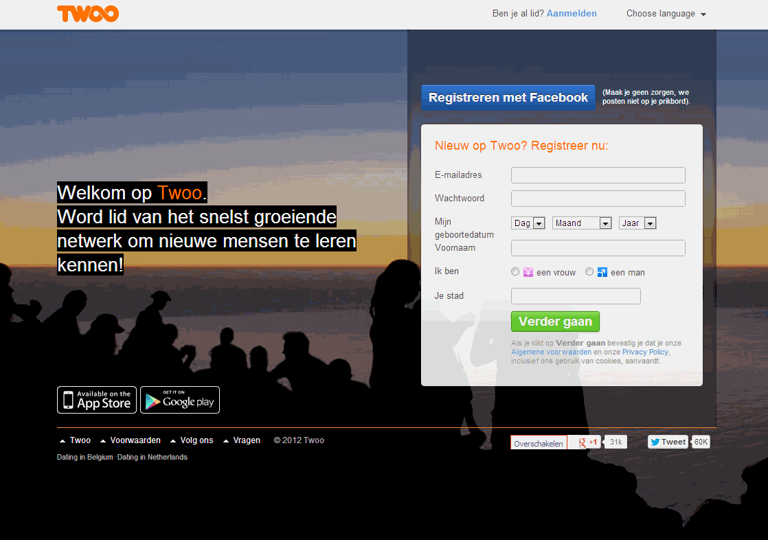Select the 'een vrouw' radio button
Viewport: 768px width, 540px height.
point(515,271)
